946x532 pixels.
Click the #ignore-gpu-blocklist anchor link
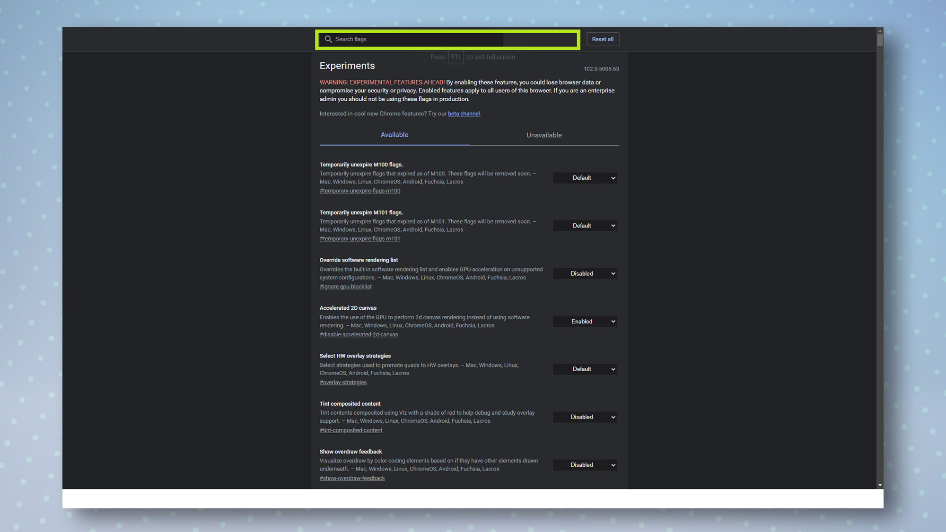pos(345,287)
